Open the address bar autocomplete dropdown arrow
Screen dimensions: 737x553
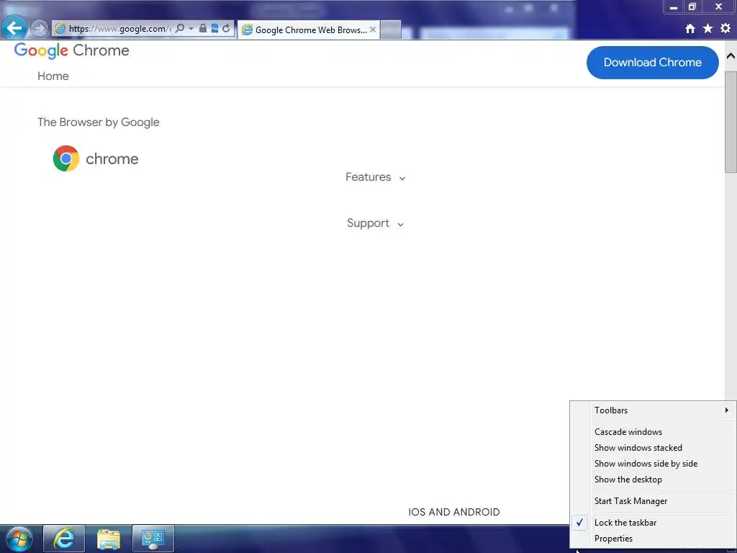191,29
